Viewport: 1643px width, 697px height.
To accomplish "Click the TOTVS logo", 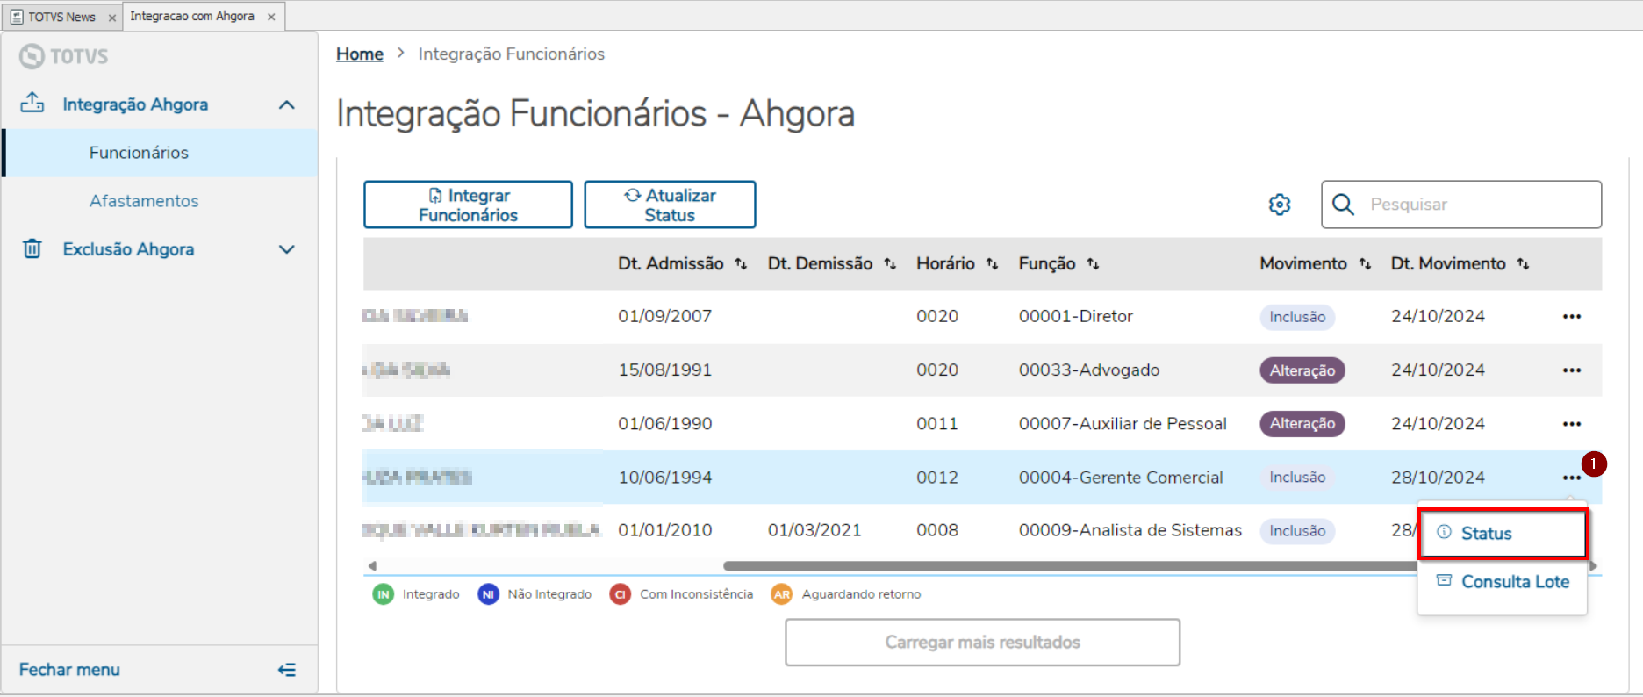I will (x=64, y=56).
